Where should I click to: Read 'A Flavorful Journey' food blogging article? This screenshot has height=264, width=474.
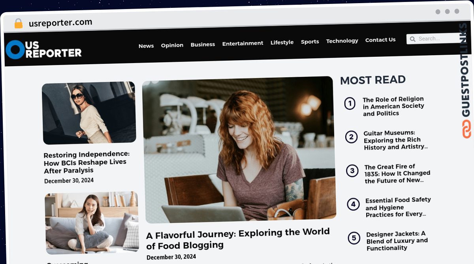pos(238,238)
